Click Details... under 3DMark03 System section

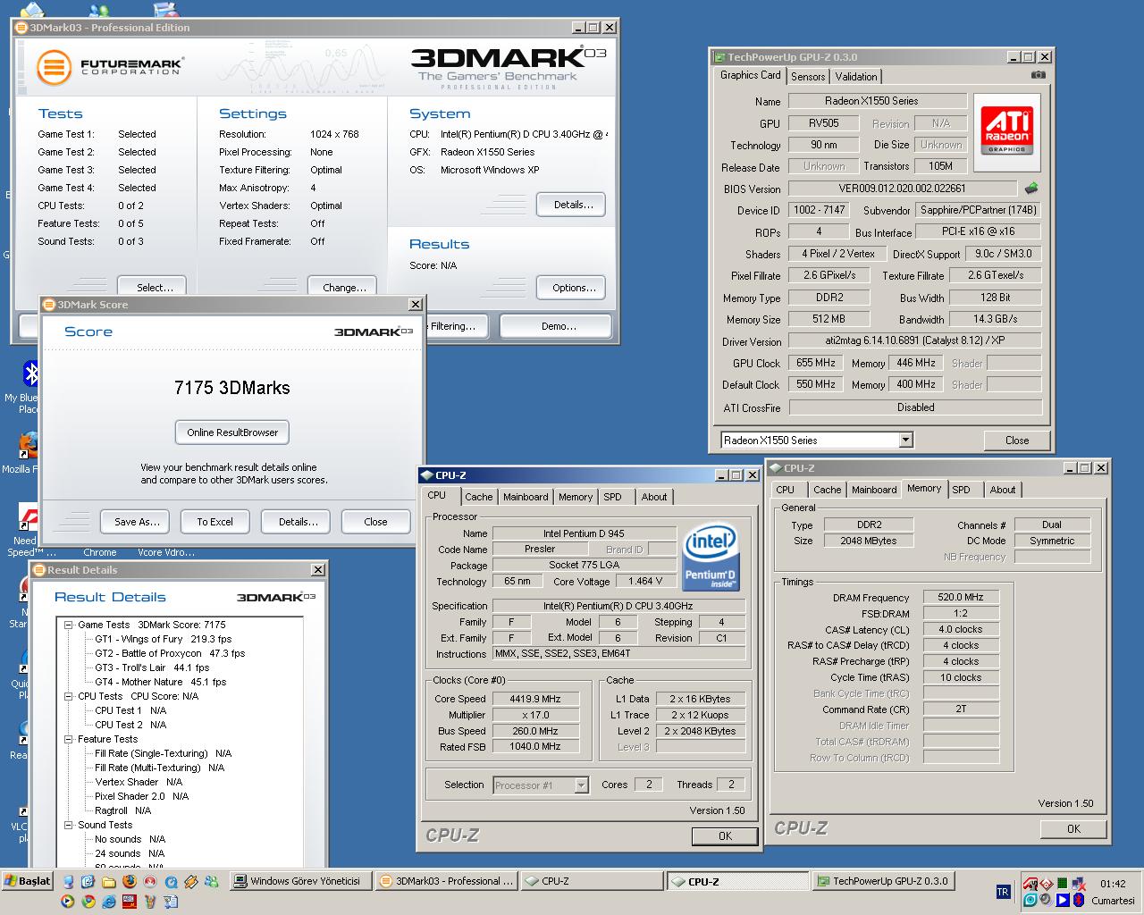pos(573,205)
